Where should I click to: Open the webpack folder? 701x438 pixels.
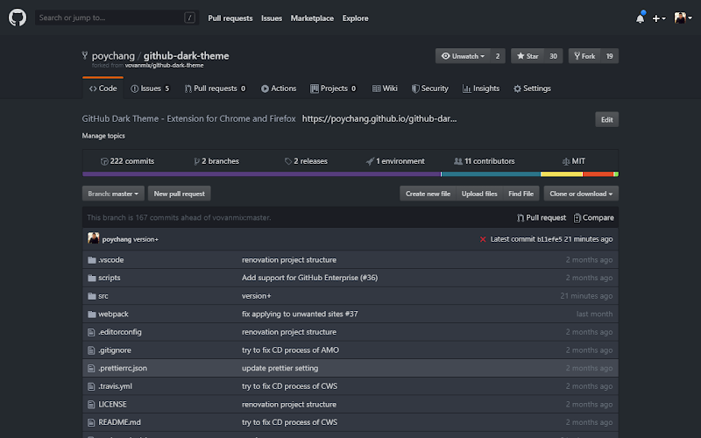click(113, 314)
